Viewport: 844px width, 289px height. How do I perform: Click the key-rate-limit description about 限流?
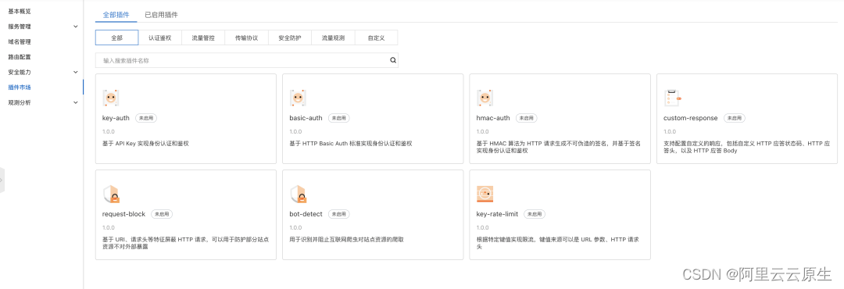pos(558,243)
